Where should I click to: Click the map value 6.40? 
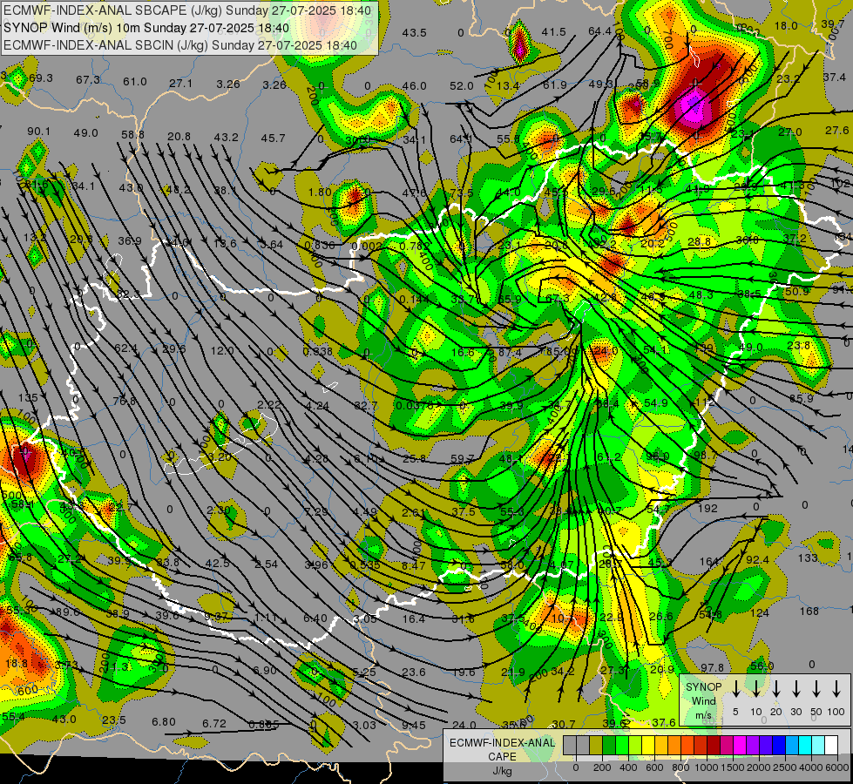coord(315,618)
